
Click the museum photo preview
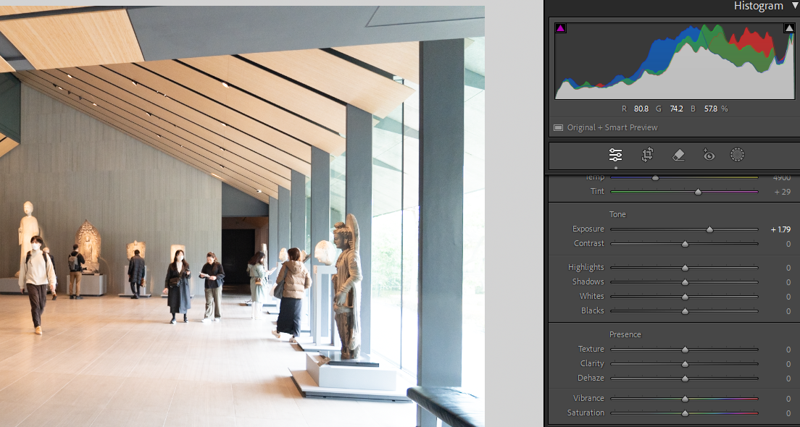(242, 216)
